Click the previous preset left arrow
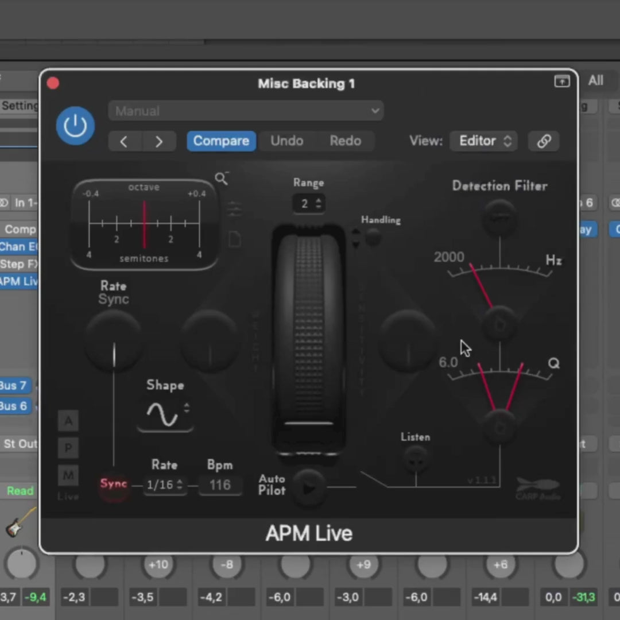This screenshot has height=620, width=620. click(123, 141)
